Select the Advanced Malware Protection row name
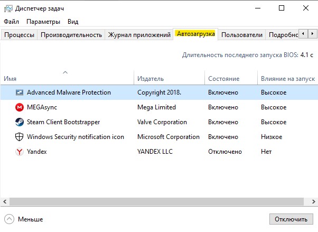 (x=69, y=92)
